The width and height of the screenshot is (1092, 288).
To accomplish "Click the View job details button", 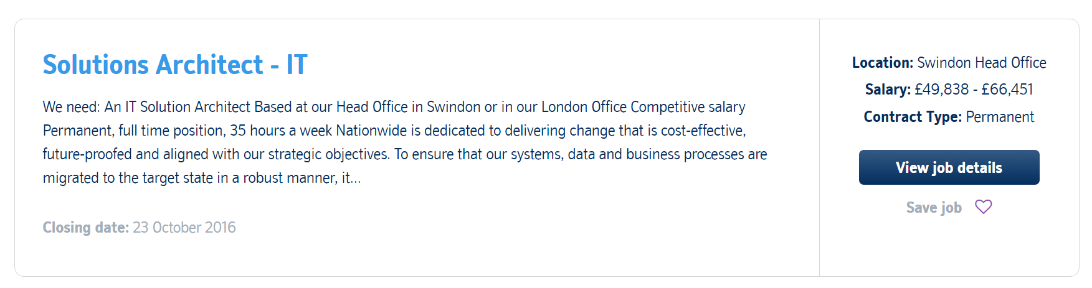I will click(x=949, y=167).
